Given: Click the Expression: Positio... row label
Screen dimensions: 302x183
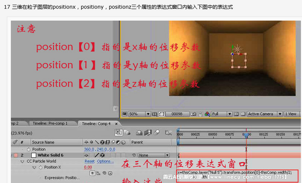Looking at the screenshot, I should [62, 178].
